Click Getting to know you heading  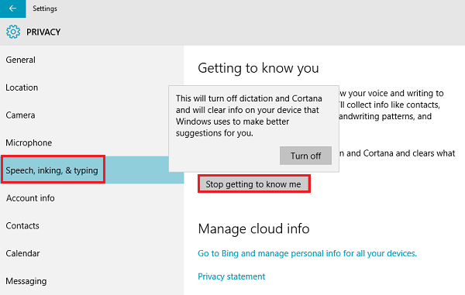[258, 68]
